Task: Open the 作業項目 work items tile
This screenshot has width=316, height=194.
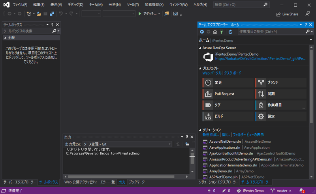Action: coord(281,105)
